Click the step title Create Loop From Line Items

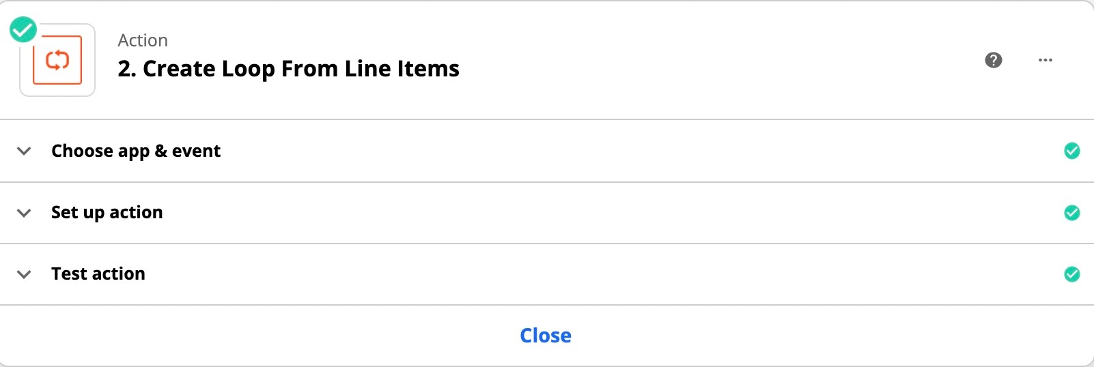(x=288, y=69)
